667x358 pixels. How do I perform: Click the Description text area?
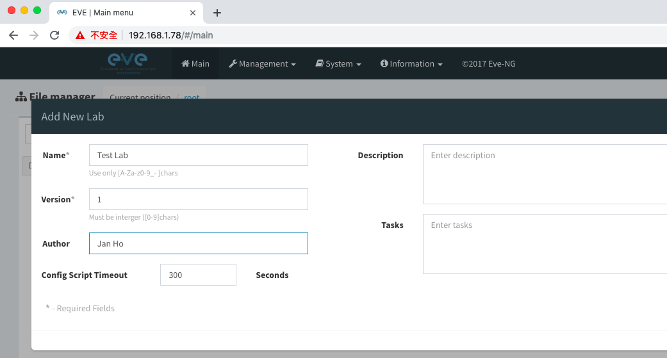click(x=545, y=174)
